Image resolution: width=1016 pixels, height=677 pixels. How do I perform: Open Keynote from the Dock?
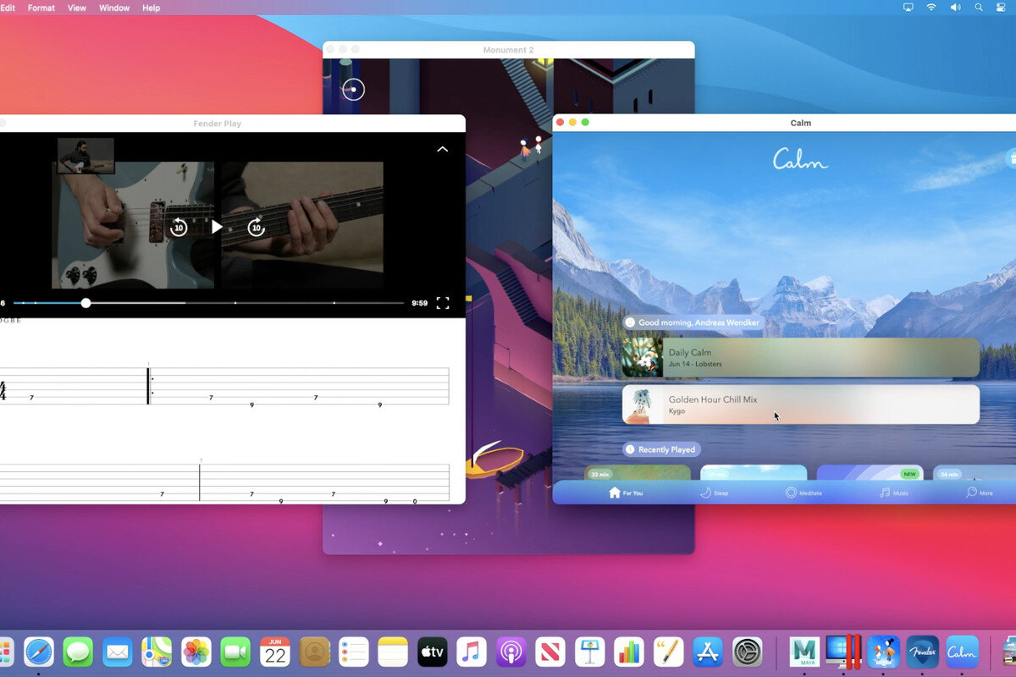click(x=590, y=652)
